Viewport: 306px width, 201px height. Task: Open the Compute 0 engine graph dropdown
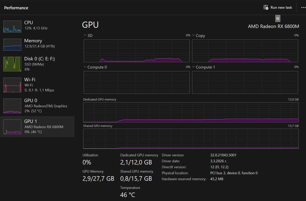pos(85,67)
